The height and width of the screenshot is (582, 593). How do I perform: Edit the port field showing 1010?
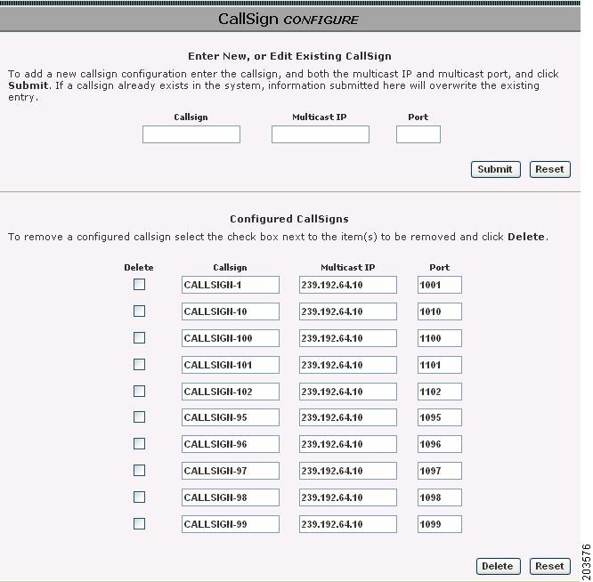pos(440,311)
